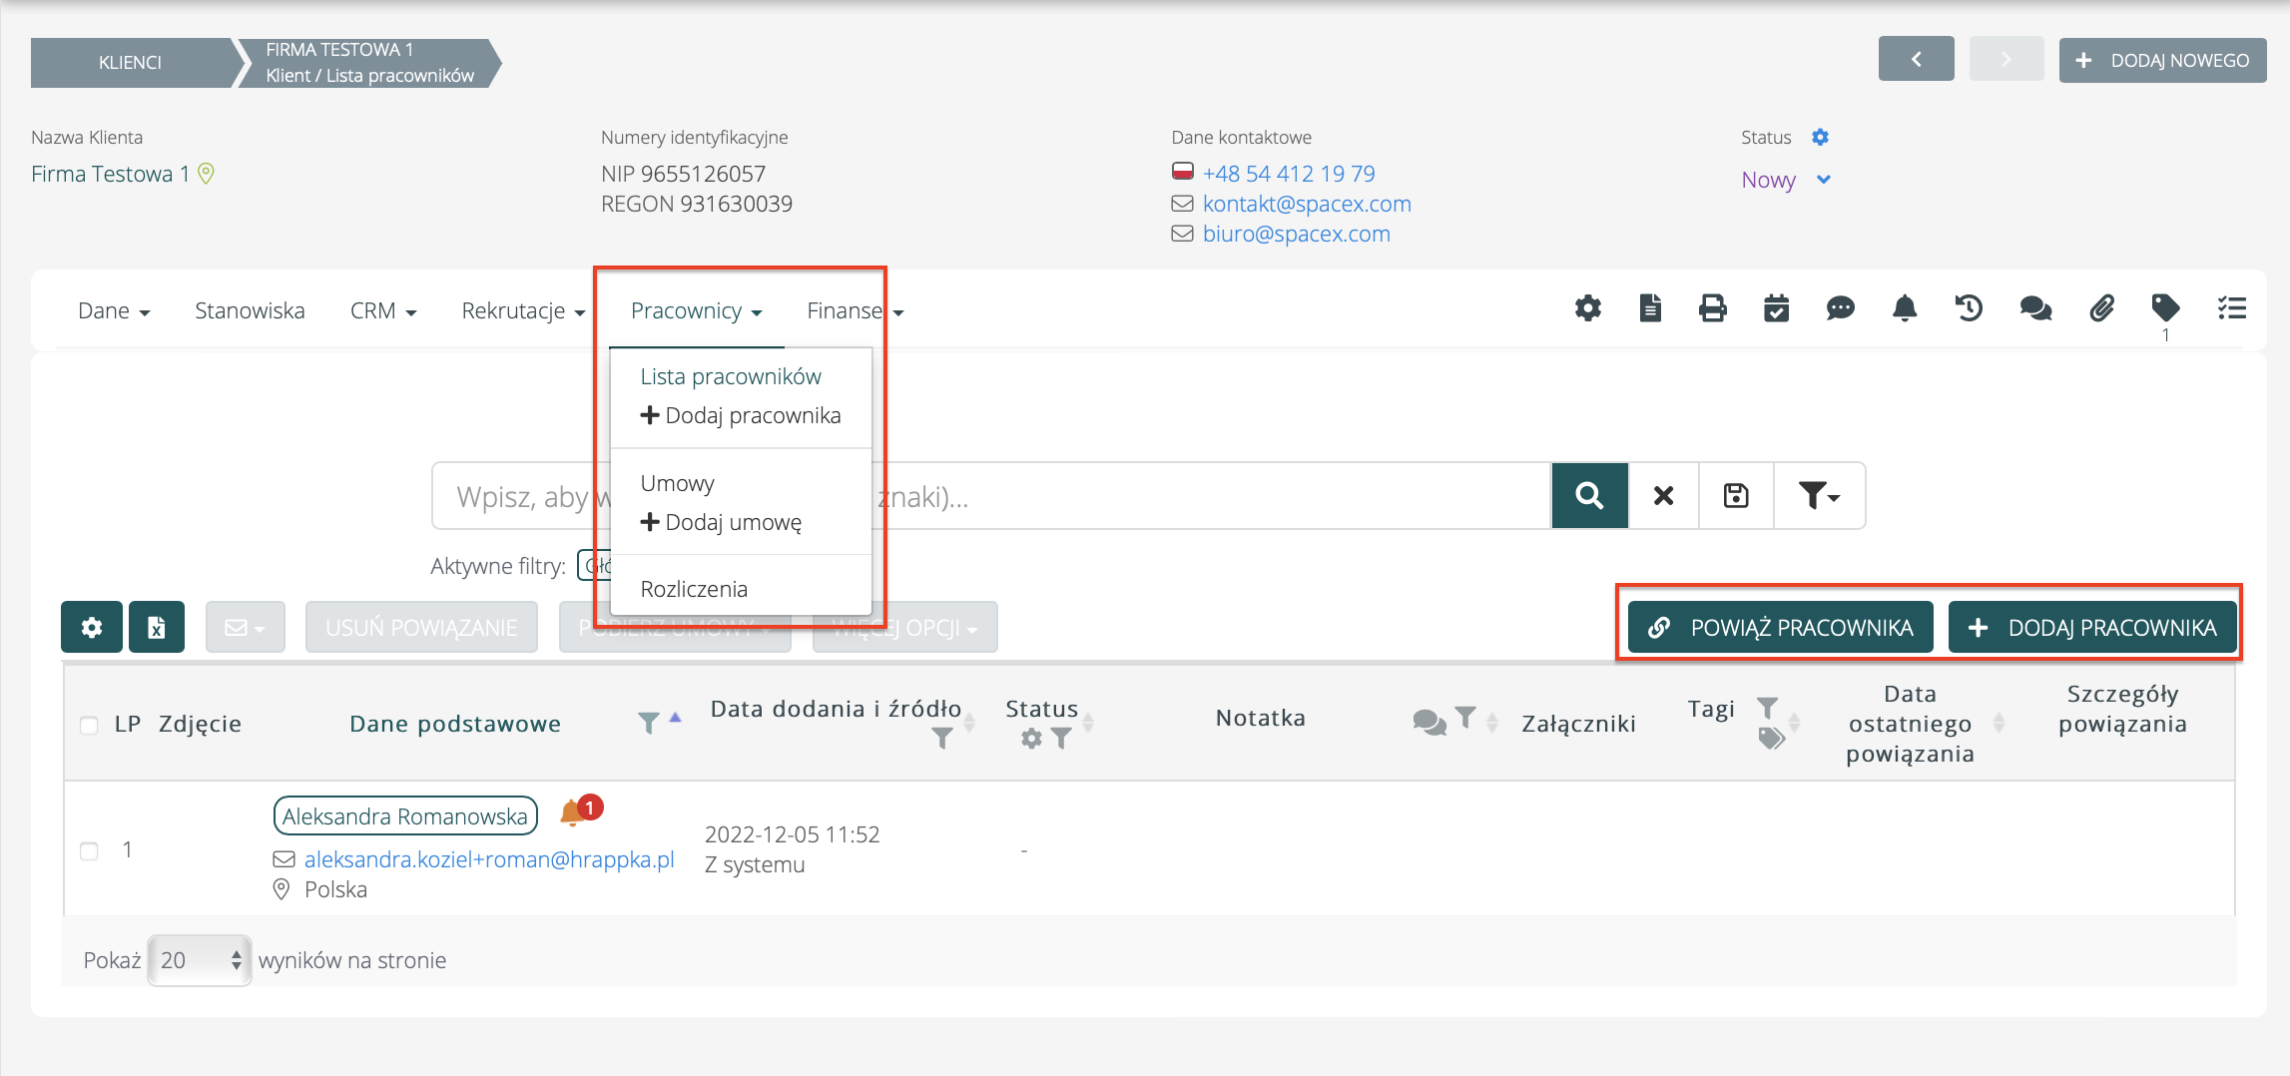Open the Stanowiska tab
Viewport: 2290px width, 1076px height.
point(250,310)
